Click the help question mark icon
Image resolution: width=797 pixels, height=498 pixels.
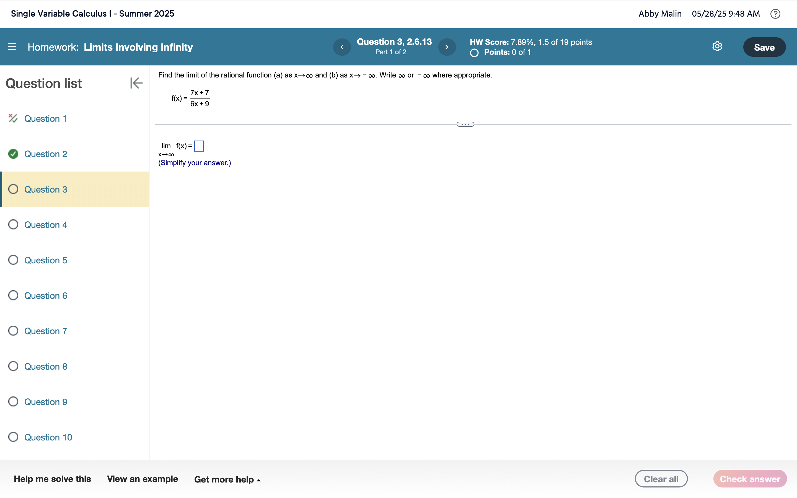click(775, 14)
